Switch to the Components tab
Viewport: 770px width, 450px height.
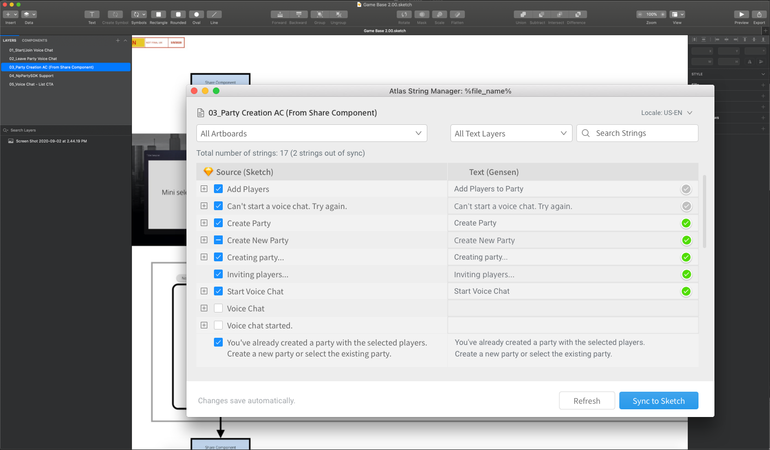tap(35, 40)
